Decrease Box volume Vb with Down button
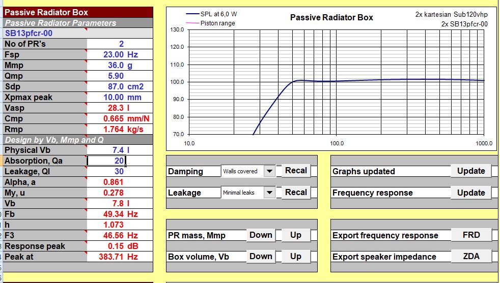Viewport: 500px width, 283px height. (261, 257)
